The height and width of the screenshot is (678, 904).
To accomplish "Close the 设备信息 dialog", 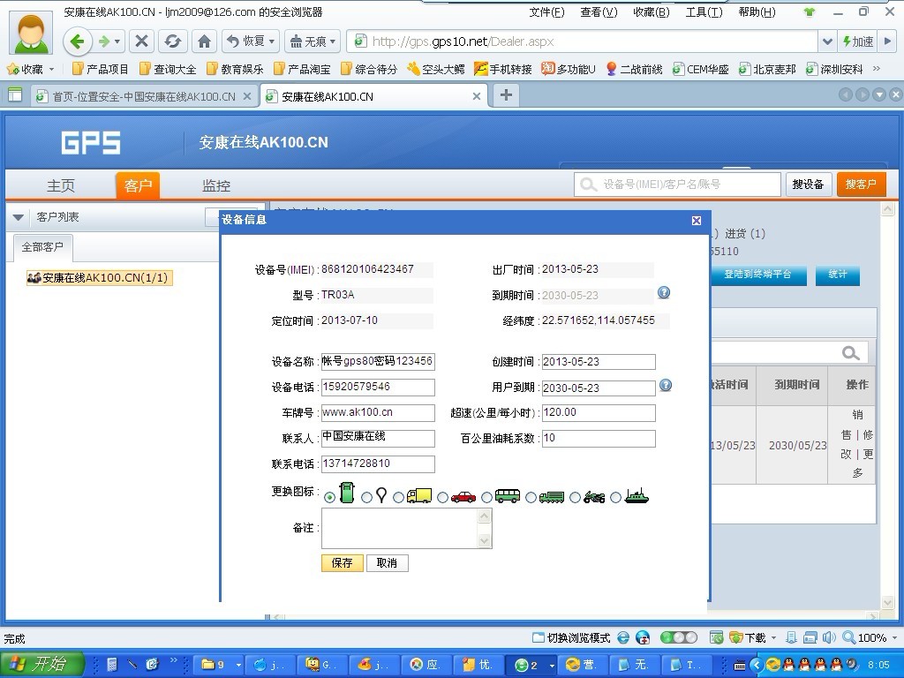I will click(x=697, y=220).
